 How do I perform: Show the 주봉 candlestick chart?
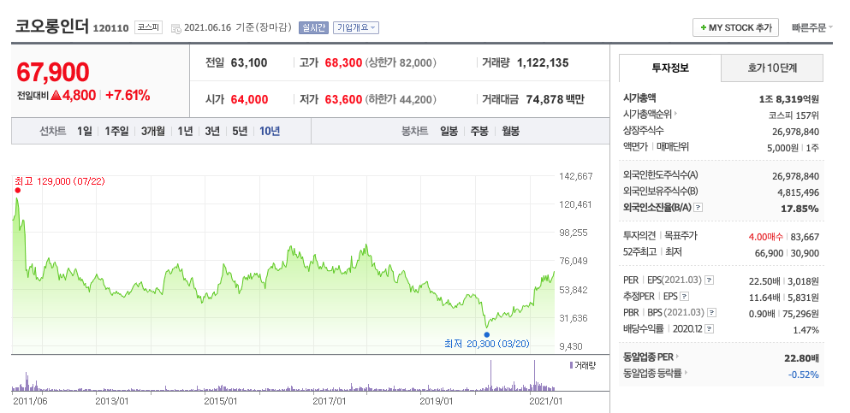479,131
